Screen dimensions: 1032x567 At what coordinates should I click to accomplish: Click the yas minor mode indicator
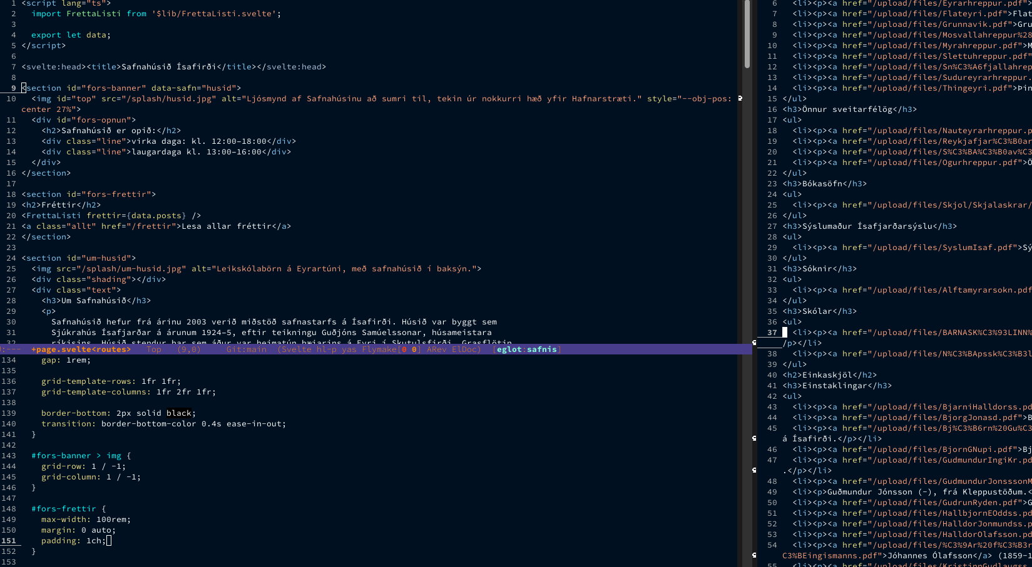tap(349, 349)
